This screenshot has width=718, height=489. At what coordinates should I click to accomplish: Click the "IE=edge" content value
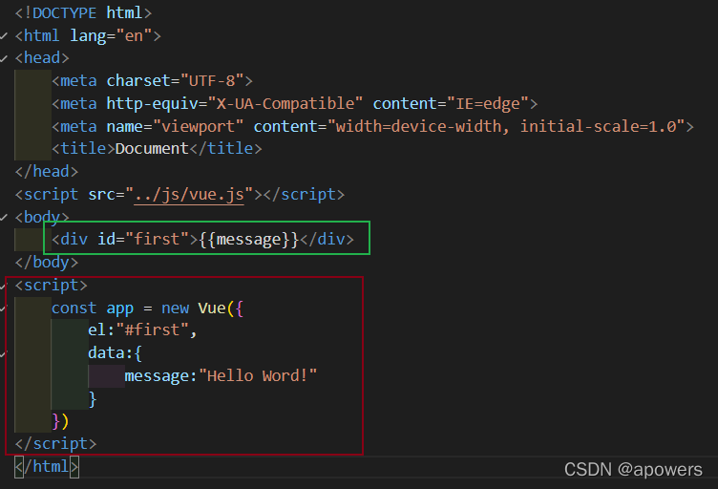(x=488, y=104)
